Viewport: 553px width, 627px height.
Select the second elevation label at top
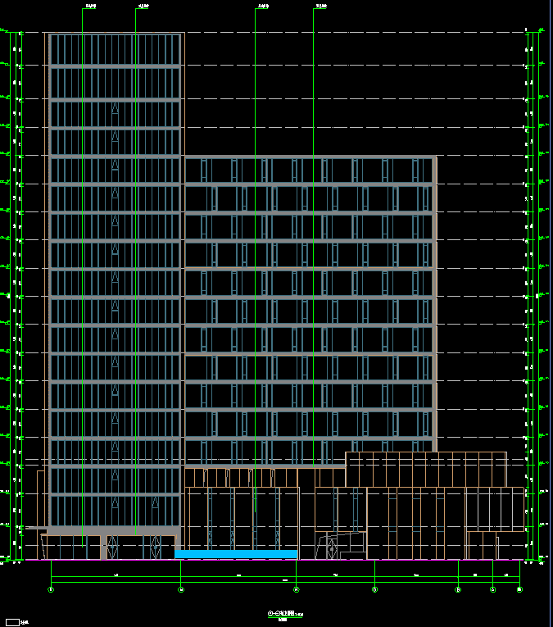pos(143,7)
